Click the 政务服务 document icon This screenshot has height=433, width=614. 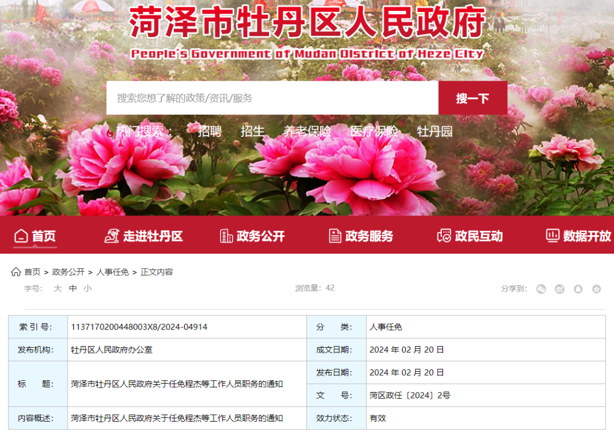click(335, 236)
